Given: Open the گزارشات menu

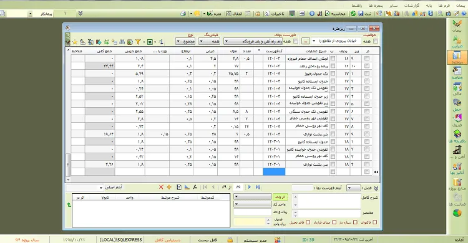Looking at the screenshot, I should pos(412,6).
